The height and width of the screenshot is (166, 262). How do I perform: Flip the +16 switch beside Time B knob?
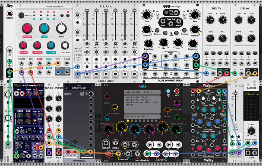click(x=184, y=15)
